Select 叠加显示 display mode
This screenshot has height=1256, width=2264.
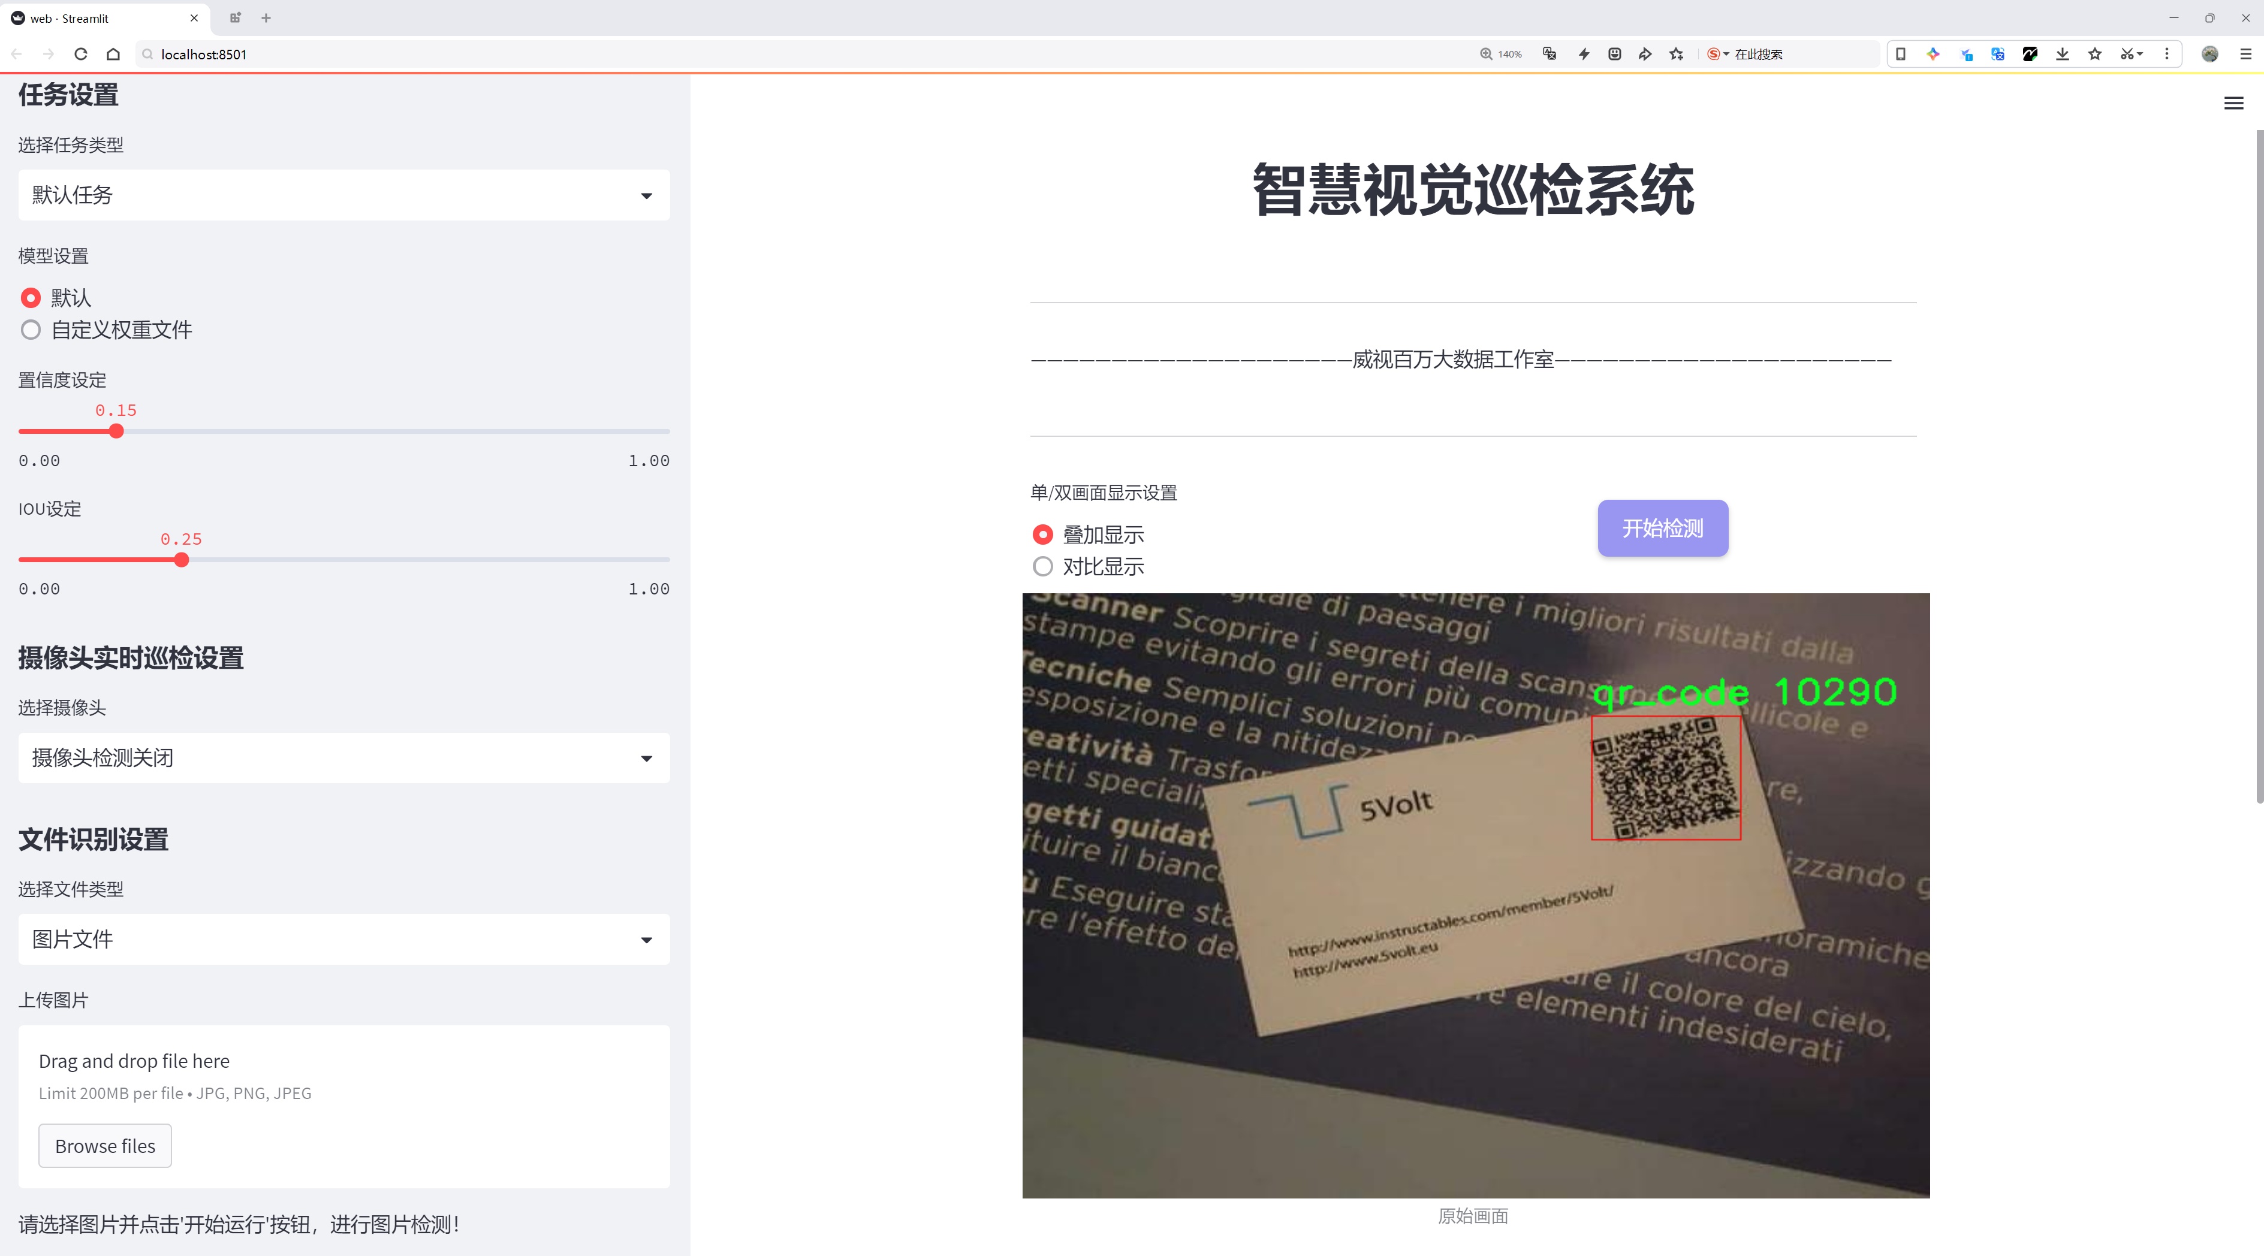click(x=1042, y=534)
